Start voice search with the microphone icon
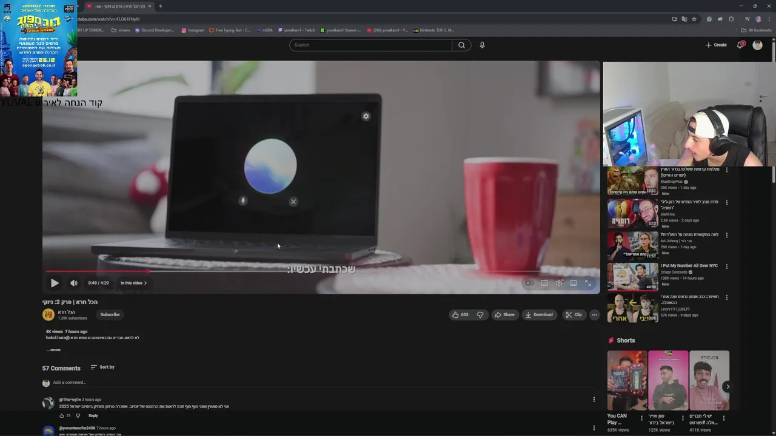This screenshot has height=436, width=776. [482, 45]
